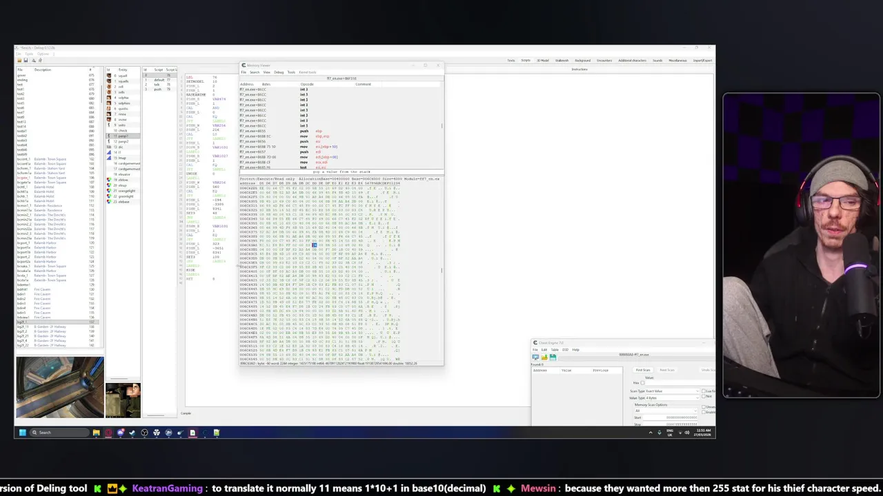
Task: Open Cheat Engine's Table menu
Action: (x=555, y=350)
